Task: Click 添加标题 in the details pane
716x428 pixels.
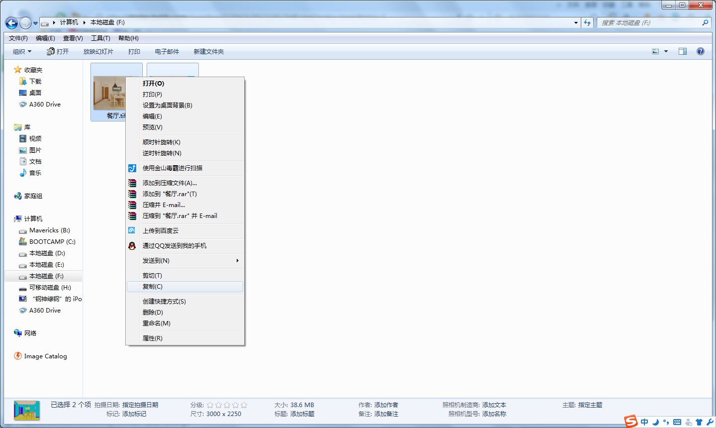Action: 302,414
